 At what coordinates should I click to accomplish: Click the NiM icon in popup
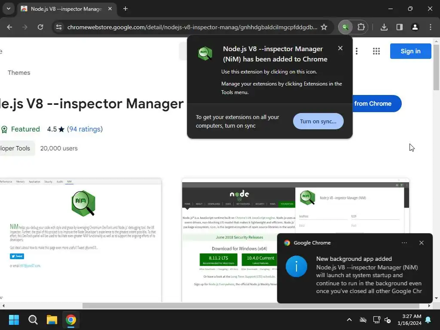(205, 53)
